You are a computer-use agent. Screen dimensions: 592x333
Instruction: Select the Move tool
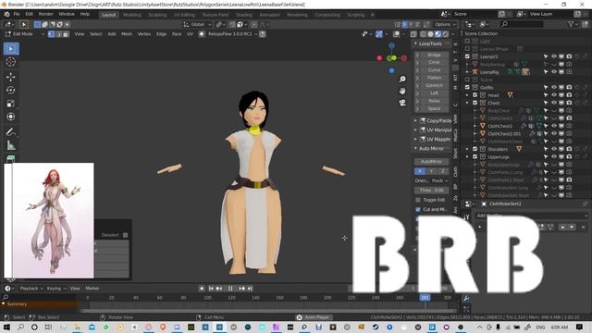(x=11, y=77)
